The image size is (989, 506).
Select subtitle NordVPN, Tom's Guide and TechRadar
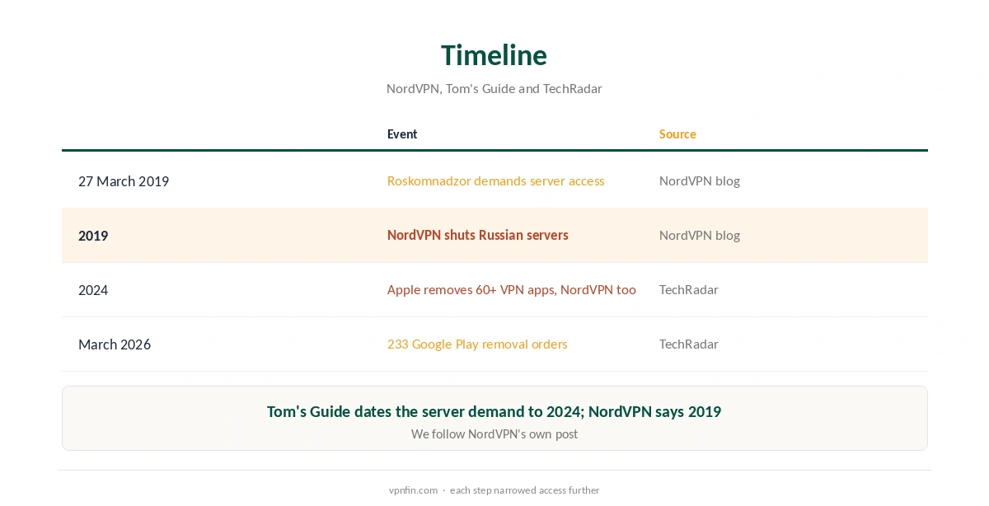point(494,89)
